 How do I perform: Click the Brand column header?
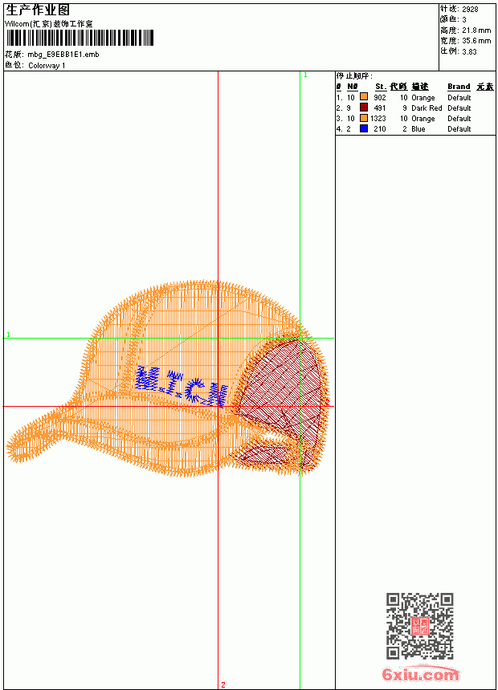coord(459,87)
